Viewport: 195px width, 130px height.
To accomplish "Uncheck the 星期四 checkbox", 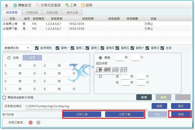I will point(102,48).
